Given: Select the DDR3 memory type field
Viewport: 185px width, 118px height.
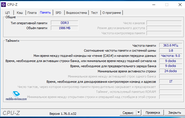Looking at the screenshot, I should click(64, 23).
